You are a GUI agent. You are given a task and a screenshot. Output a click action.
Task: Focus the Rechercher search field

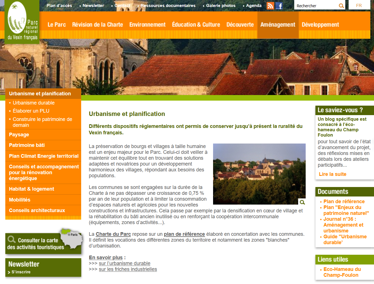pyautogui.click(x=316, y=6)
